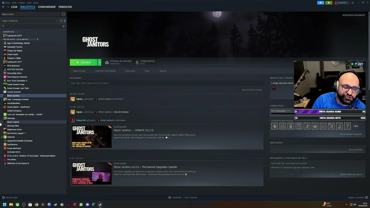
Task: Click the question mark hidden achievement
Action: point(347,126)
